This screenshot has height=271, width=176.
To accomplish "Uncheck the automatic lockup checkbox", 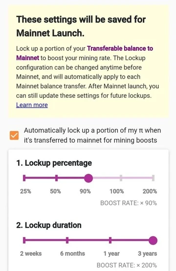I will [14, 135].
